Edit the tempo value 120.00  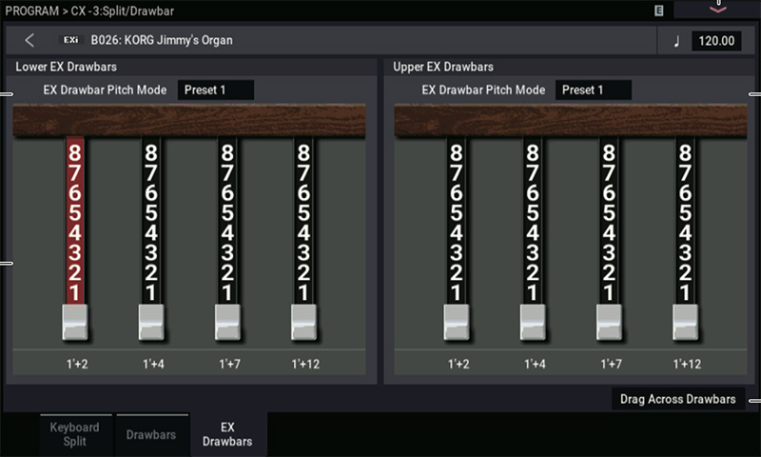(x=716, y=41)
